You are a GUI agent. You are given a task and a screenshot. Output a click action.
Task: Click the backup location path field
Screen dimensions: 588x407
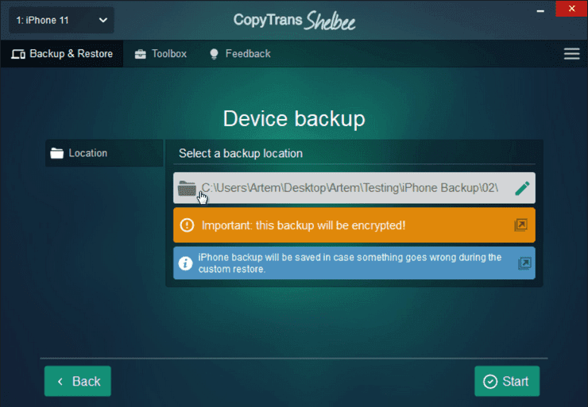click(354, 188)
